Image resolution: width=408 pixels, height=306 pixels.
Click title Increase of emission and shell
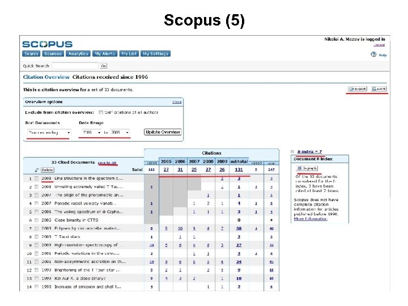88,287
